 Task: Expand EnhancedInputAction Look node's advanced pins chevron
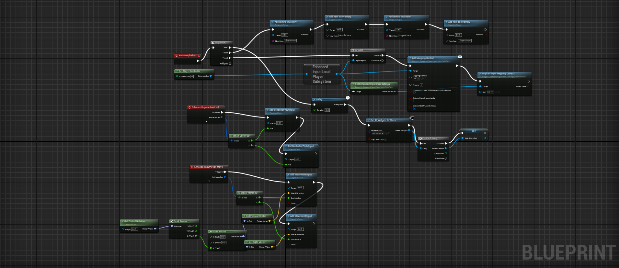point(206,121)
